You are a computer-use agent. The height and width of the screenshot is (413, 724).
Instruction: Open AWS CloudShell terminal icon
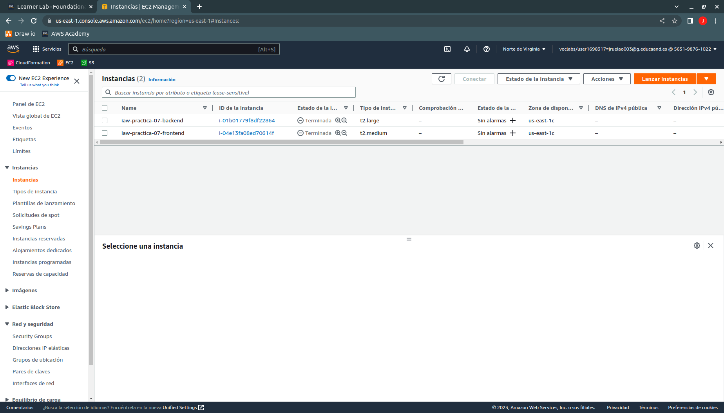447,49
